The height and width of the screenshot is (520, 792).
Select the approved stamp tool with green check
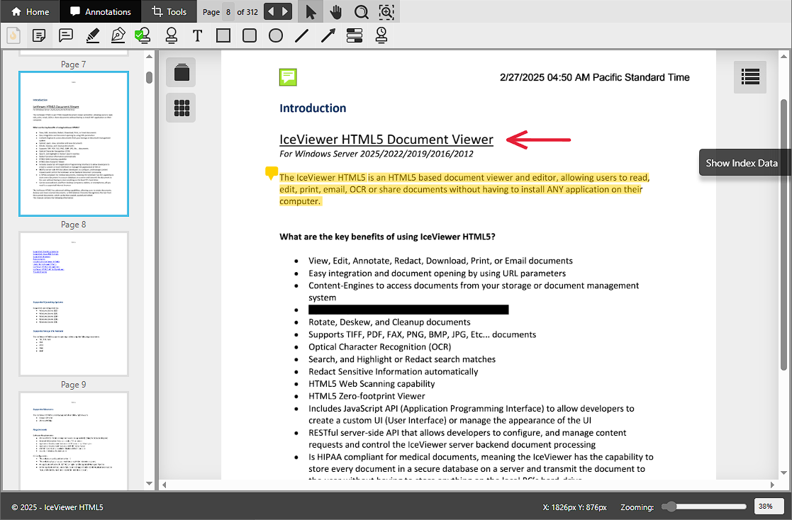[144, 35]
